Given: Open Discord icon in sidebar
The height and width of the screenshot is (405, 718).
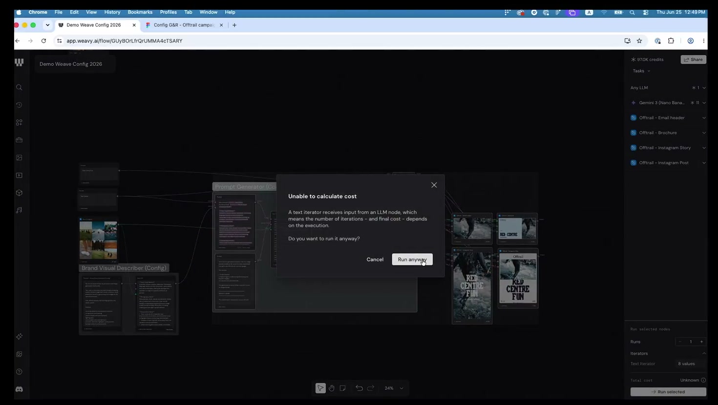Looking at the screenshot, I should click(19, 389).
